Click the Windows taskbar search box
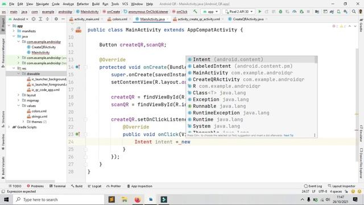 [x=59, y=199]
